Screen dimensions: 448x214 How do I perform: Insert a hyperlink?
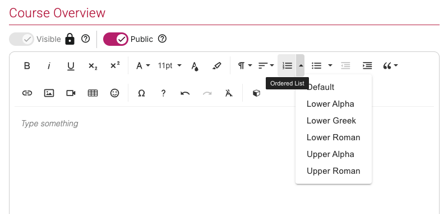pyautogui.click(x=27, y=93)
